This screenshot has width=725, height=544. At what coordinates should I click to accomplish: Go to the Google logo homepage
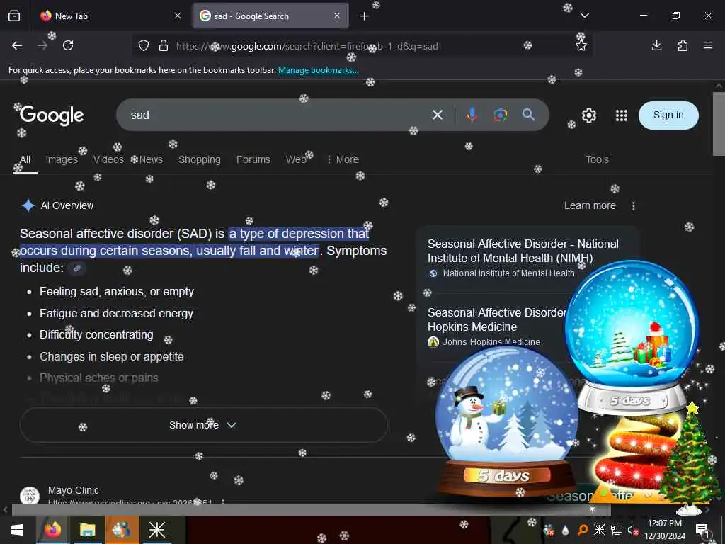[x=52, y=115]
